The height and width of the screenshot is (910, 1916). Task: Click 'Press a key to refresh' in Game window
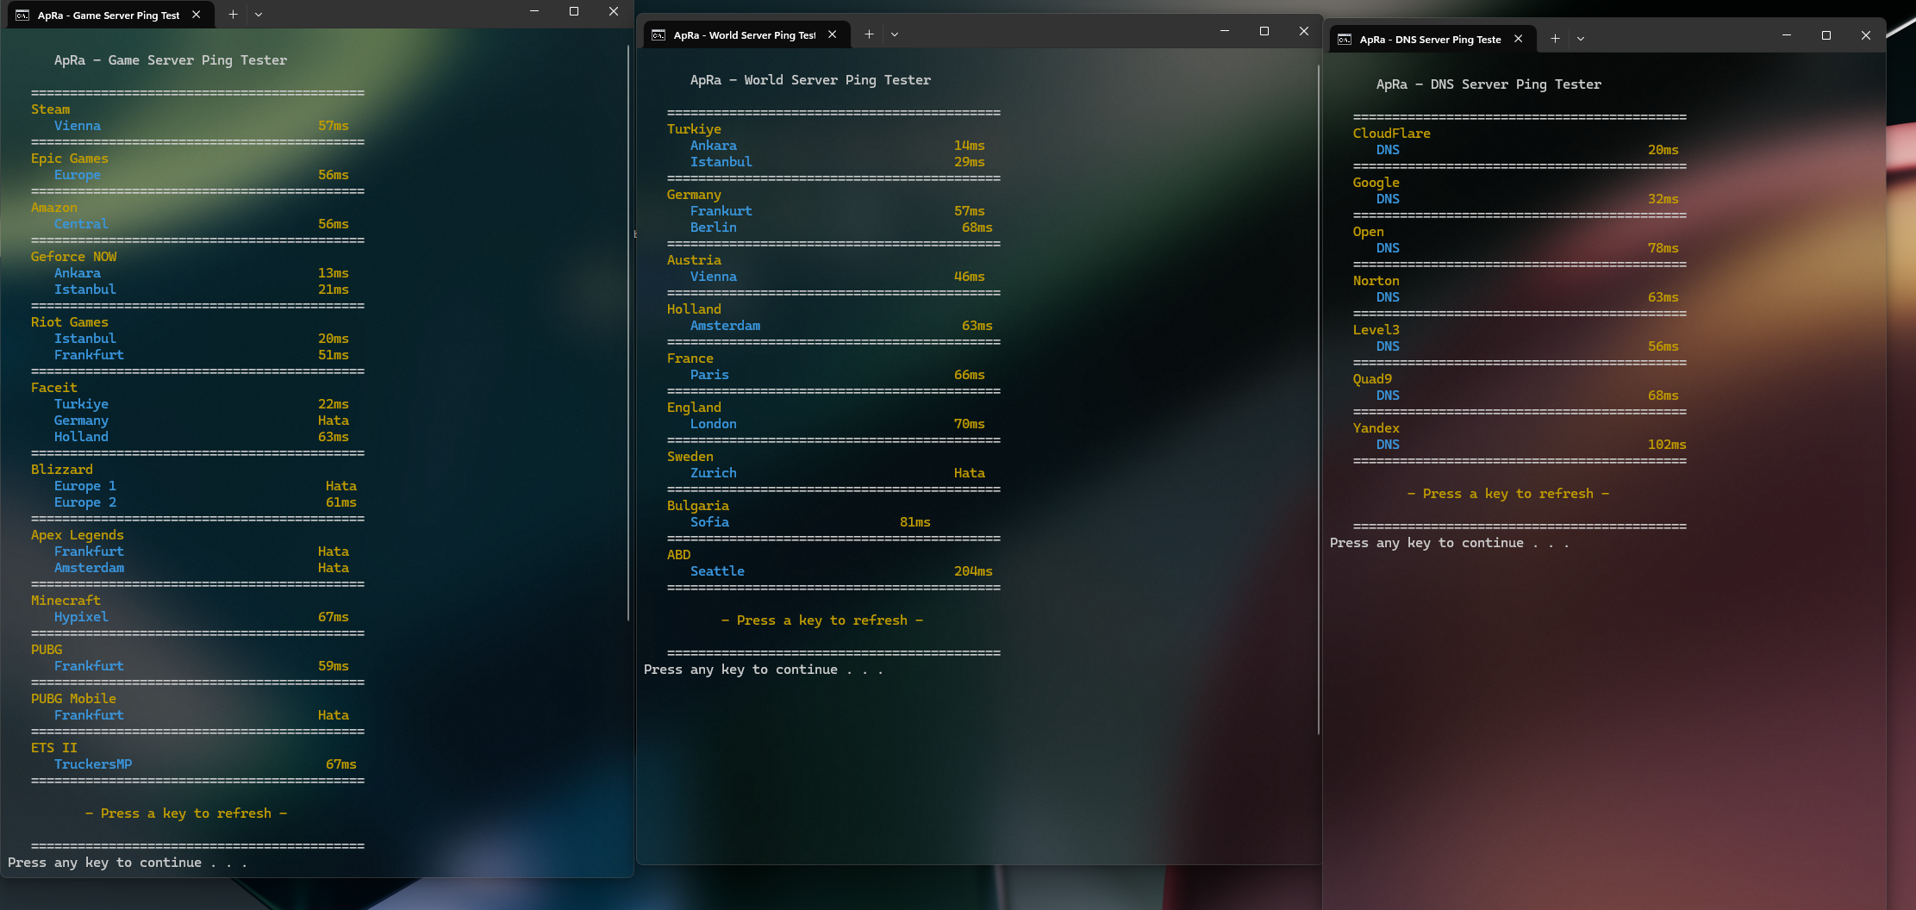tap(186, 813)
